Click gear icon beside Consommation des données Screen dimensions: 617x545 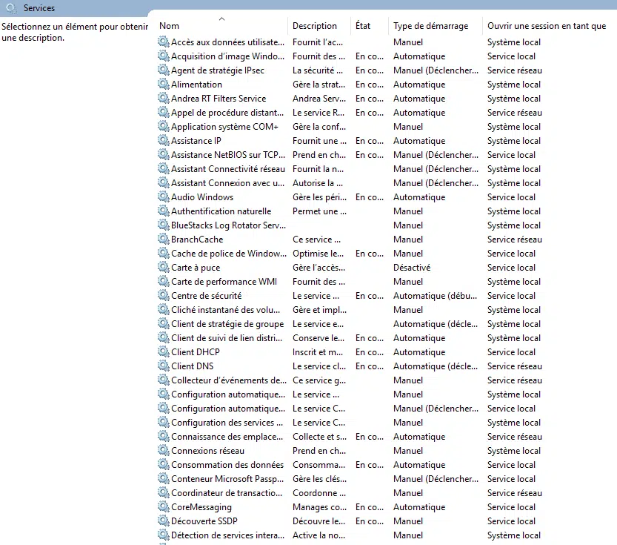tap(163, 464)
